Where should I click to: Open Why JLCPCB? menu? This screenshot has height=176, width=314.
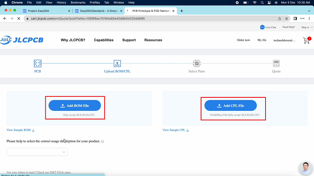[73, 40]
